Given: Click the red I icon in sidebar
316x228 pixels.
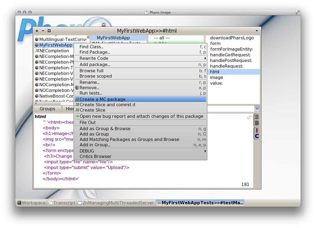Looking at the screenshot, I should pos(257,130).
